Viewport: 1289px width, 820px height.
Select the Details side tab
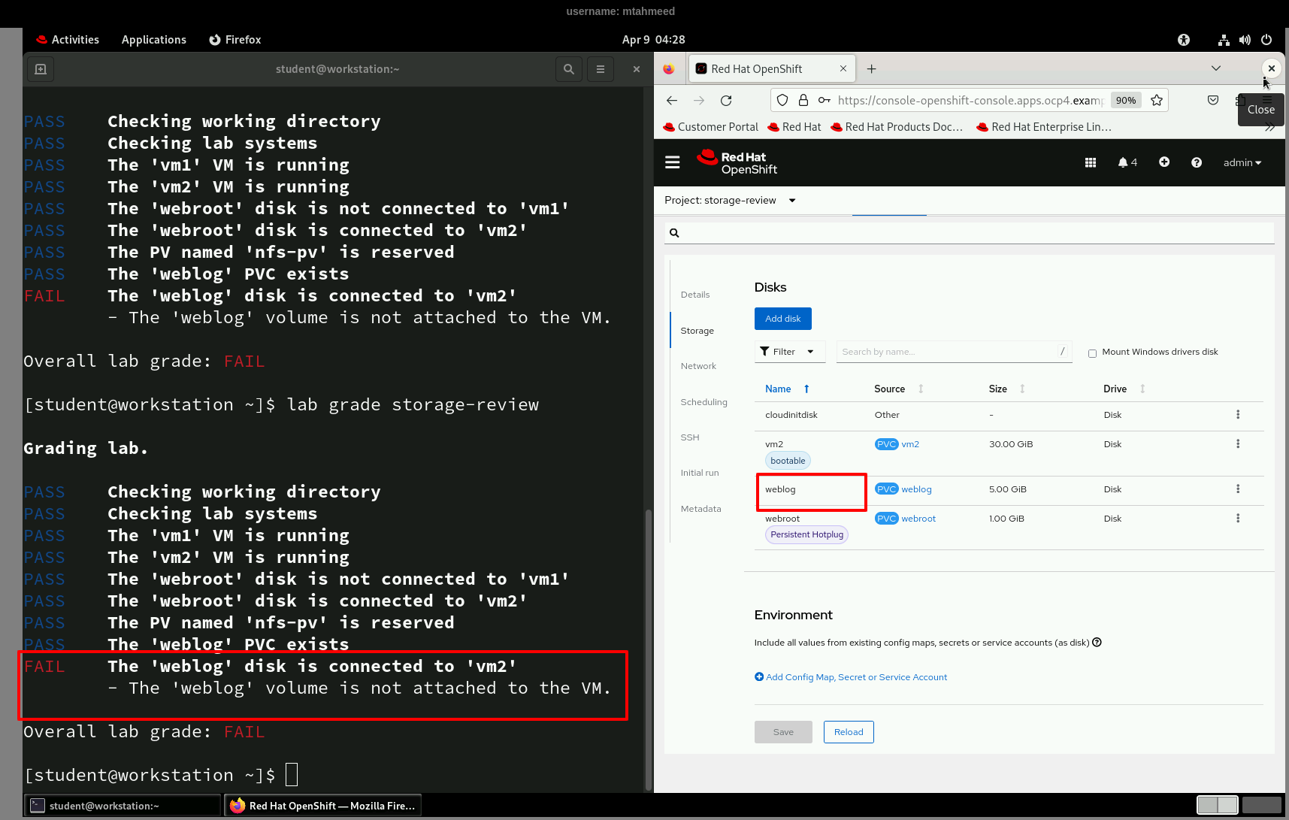[695, 295]
